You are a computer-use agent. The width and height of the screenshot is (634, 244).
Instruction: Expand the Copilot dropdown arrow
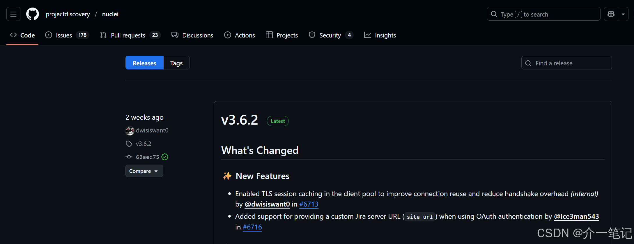coord(623,14)
